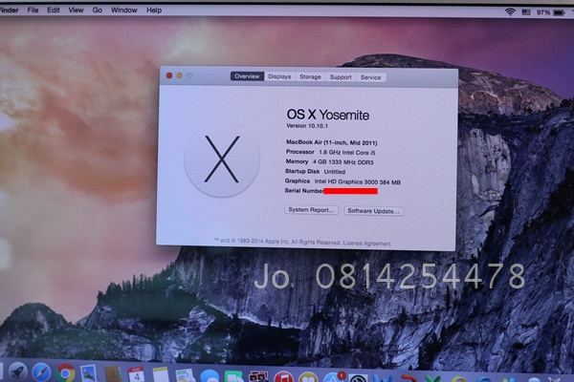Minimize the About window with yellow button

point(180,75)
